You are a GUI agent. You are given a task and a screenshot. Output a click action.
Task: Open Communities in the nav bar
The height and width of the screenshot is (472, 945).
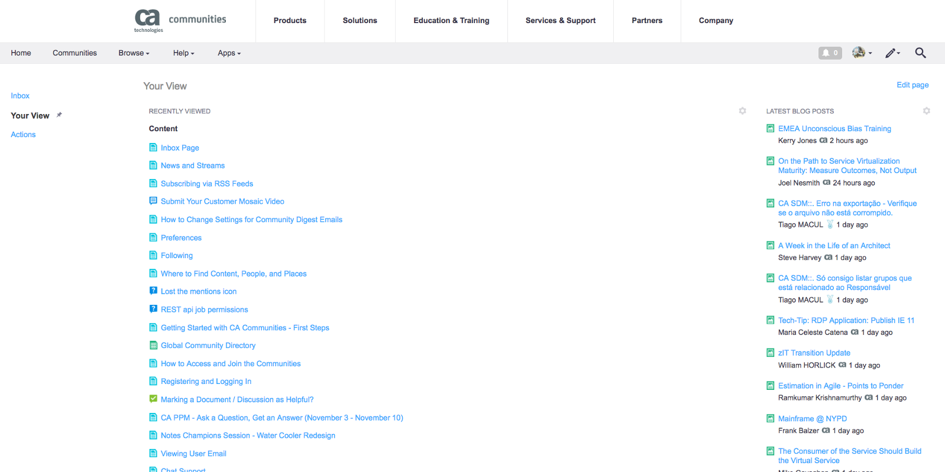tap(75, 53)
